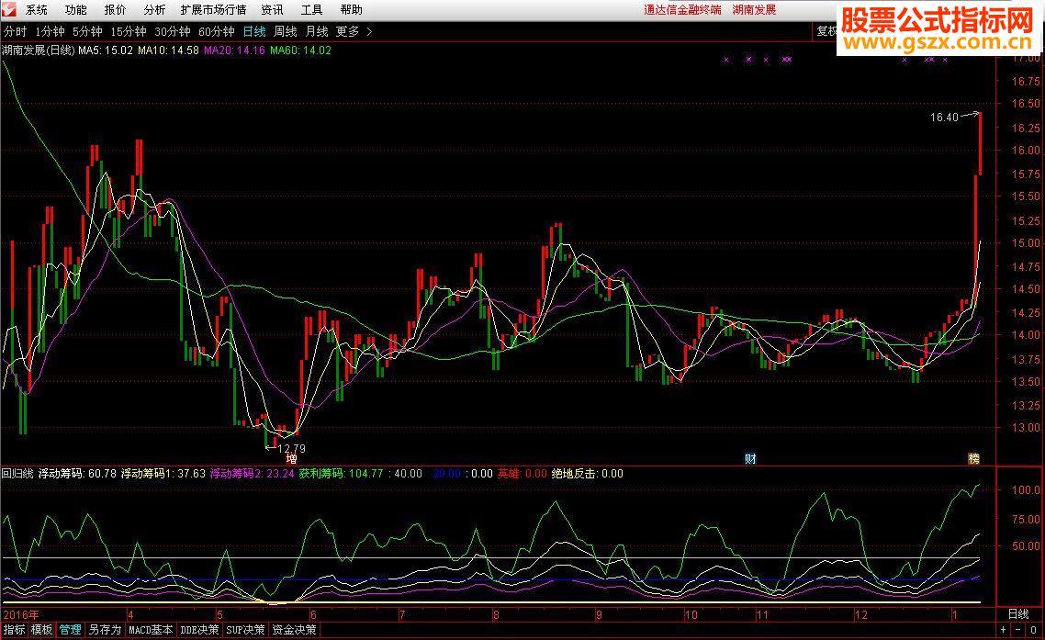Click the minus zoom button bottom-right
The height and width of the screenshot is (640, 1045).
tap(1018, 629)
